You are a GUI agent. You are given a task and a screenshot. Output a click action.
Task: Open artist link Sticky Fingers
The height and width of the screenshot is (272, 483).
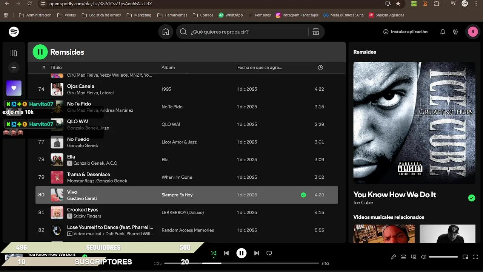click(87, 216)
